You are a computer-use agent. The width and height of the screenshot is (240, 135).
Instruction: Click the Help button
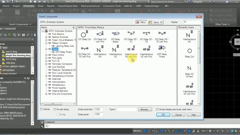[193, 115]
